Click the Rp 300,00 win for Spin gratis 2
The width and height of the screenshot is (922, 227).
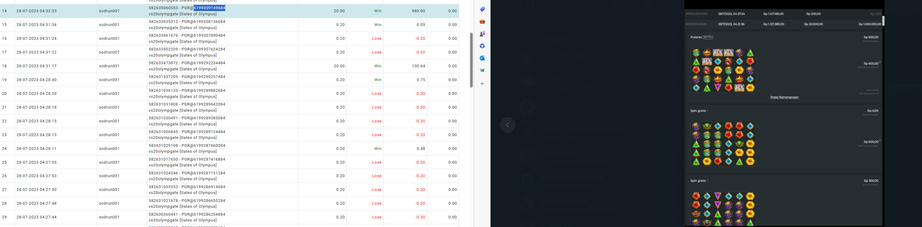871,181
